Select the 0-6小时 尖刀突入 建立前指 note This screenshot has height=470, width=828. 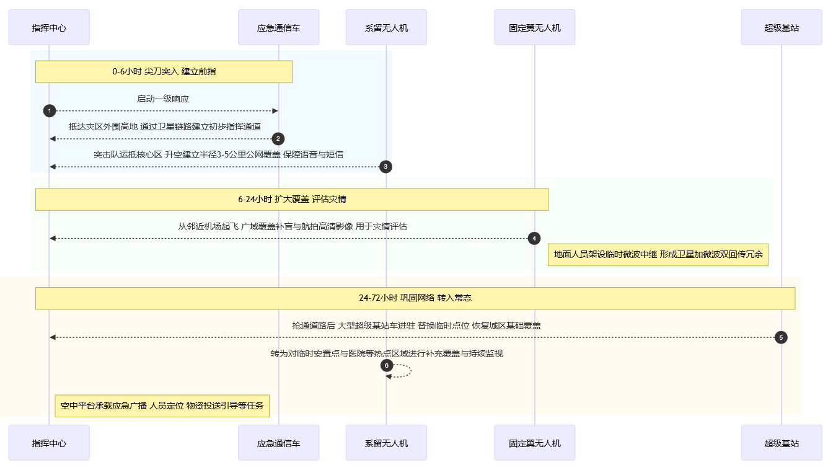click(x=164, y=72)
